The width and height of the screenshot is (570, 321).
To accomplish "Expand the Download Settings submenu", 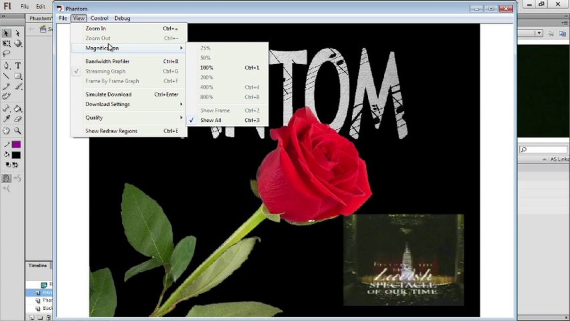I will (x=129, y=104).
